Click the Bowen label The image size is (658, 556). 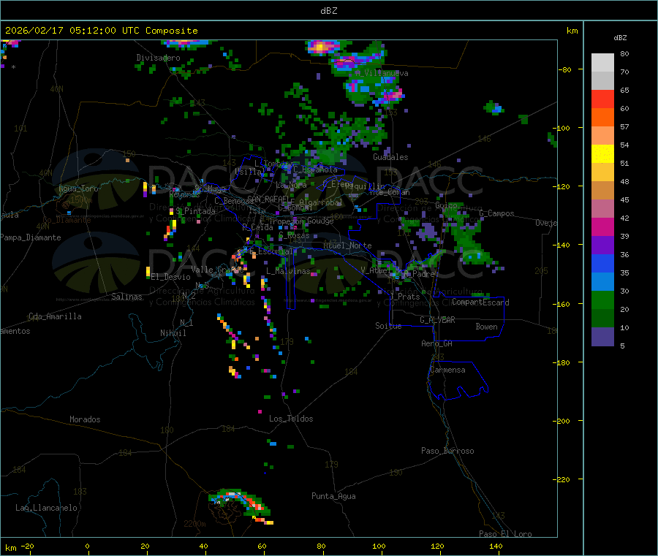click(487, 327)
